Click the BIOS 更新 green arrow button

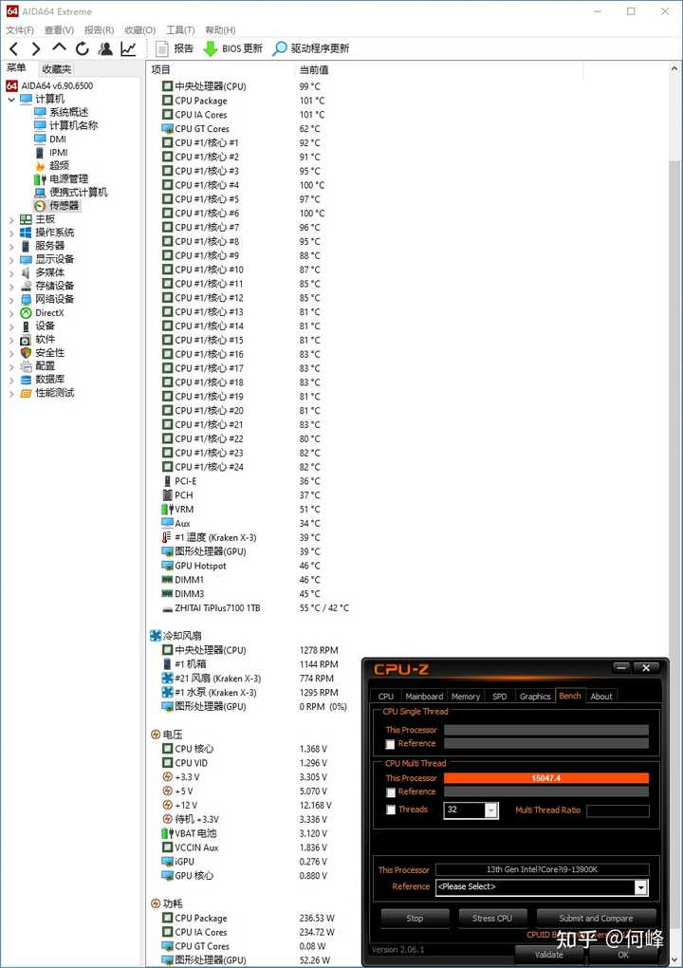click(x=233, y=48)
